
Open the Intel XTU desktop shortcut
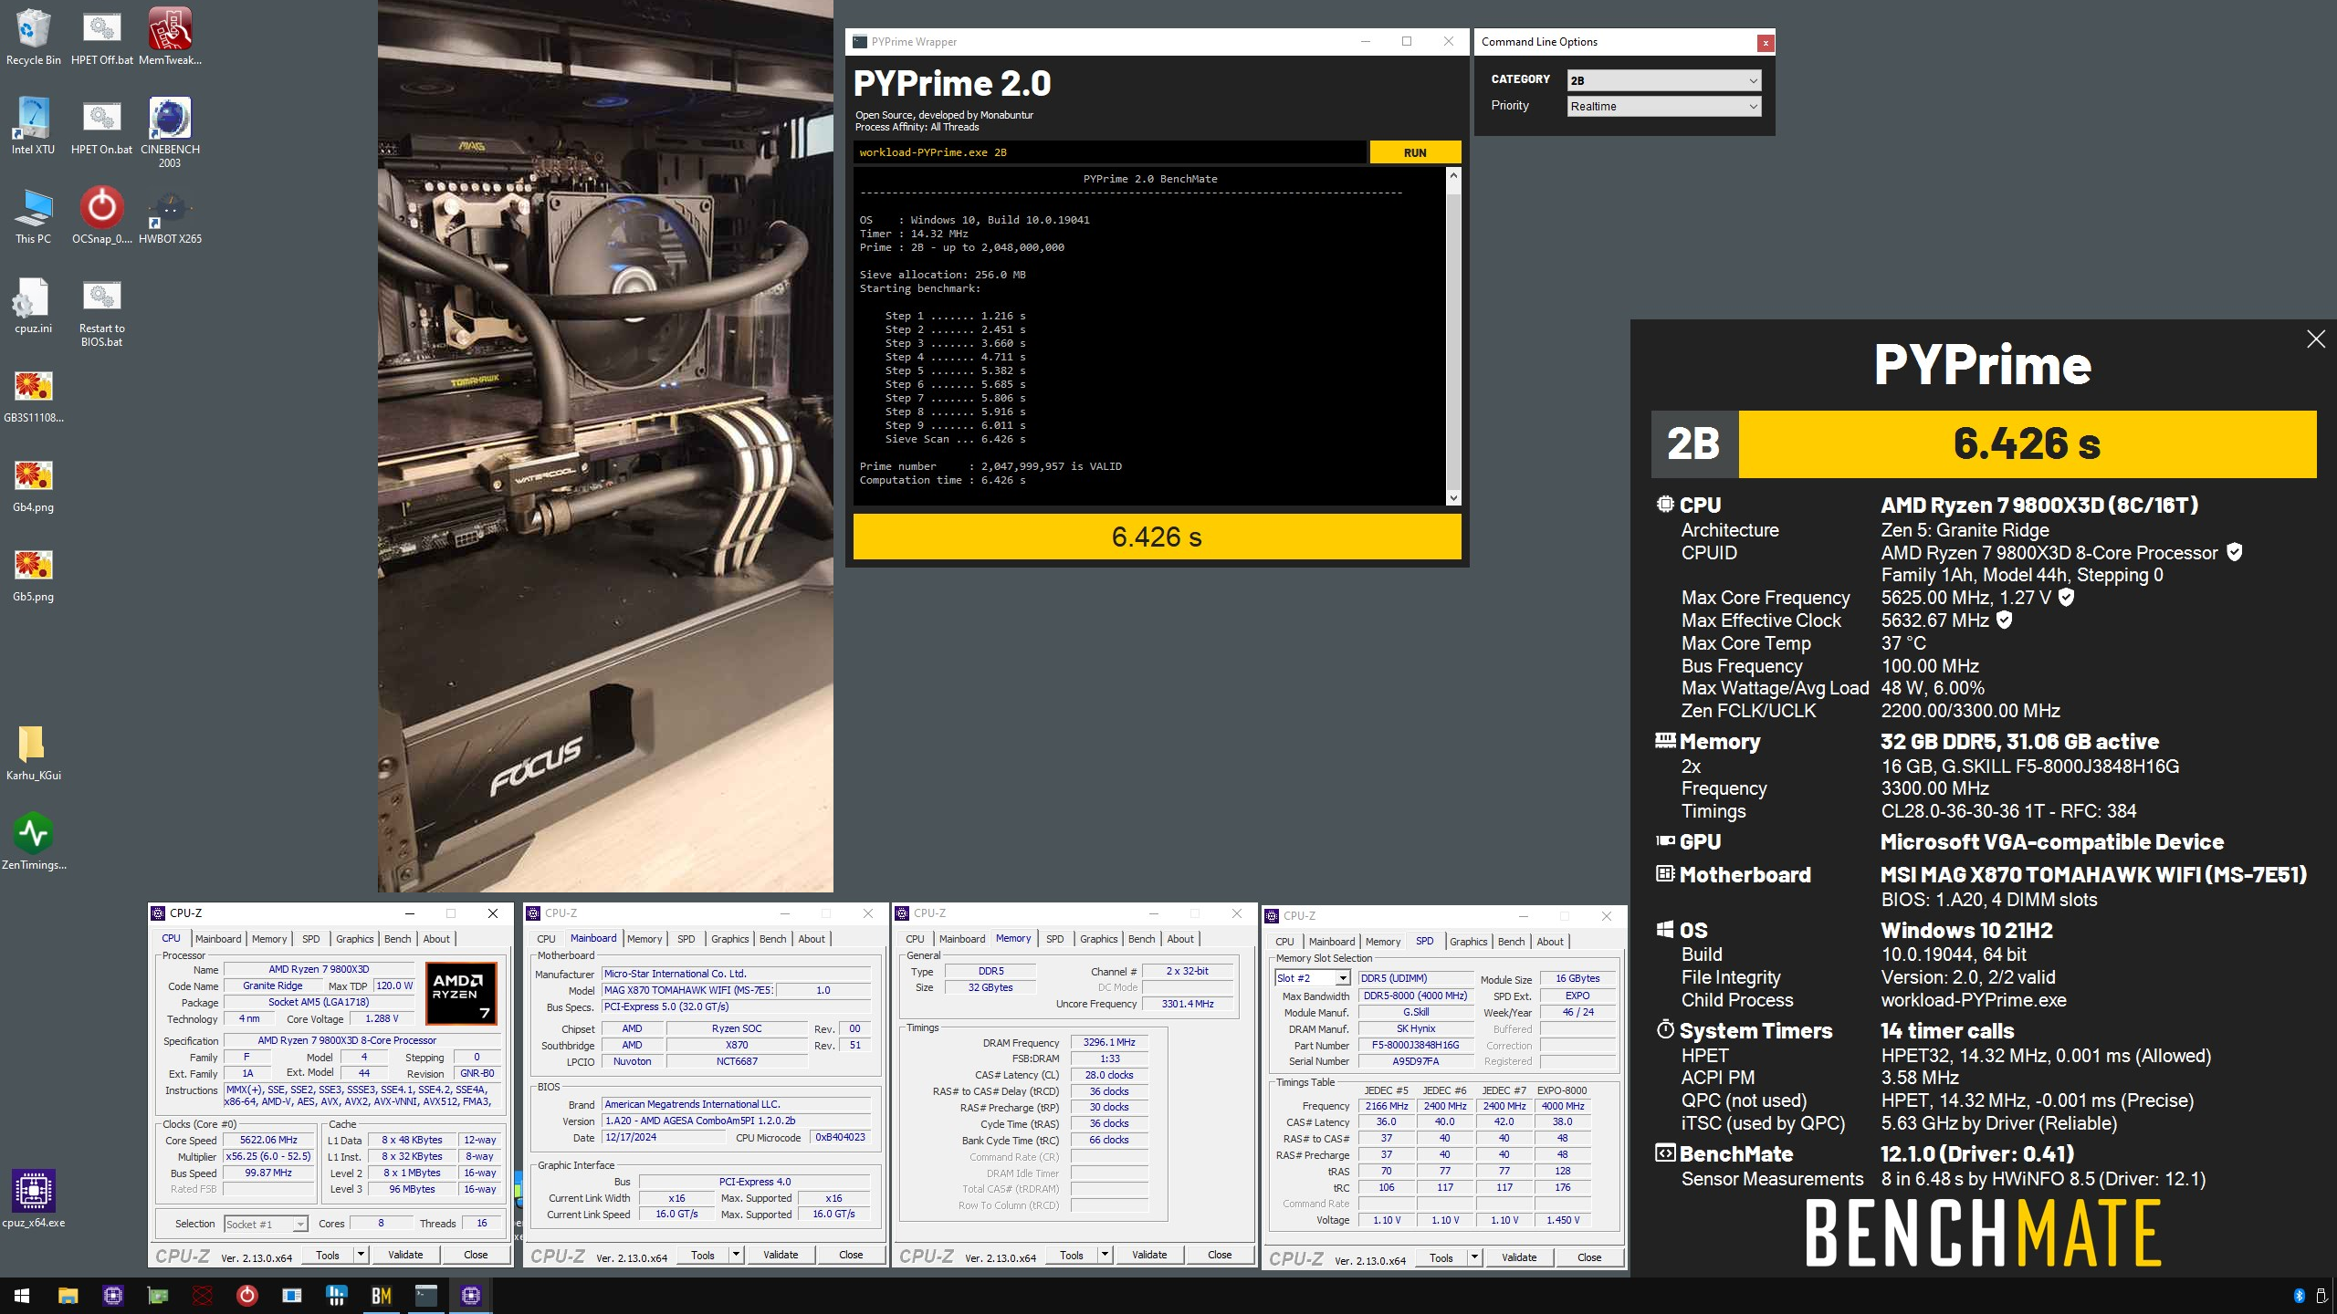click(x=33, y=126)
